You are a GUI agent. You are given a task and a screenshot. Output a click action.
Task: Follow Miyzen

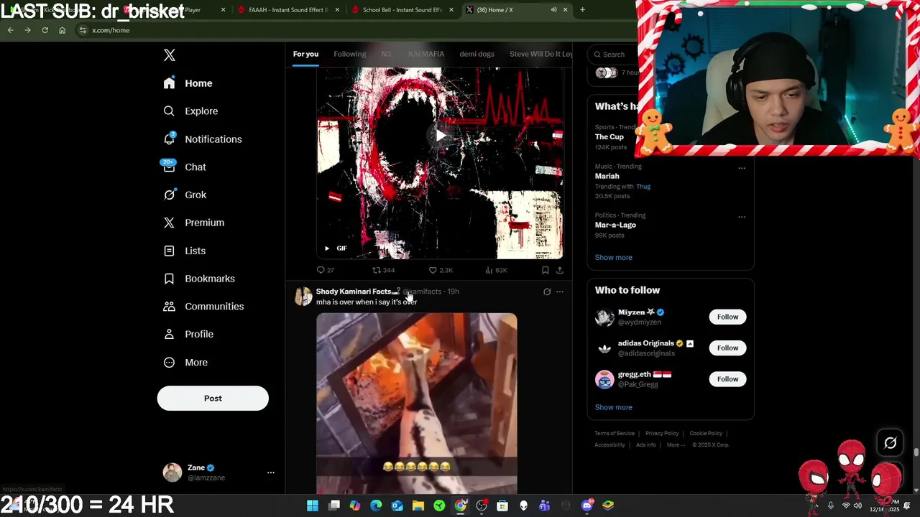pos(727,317)
